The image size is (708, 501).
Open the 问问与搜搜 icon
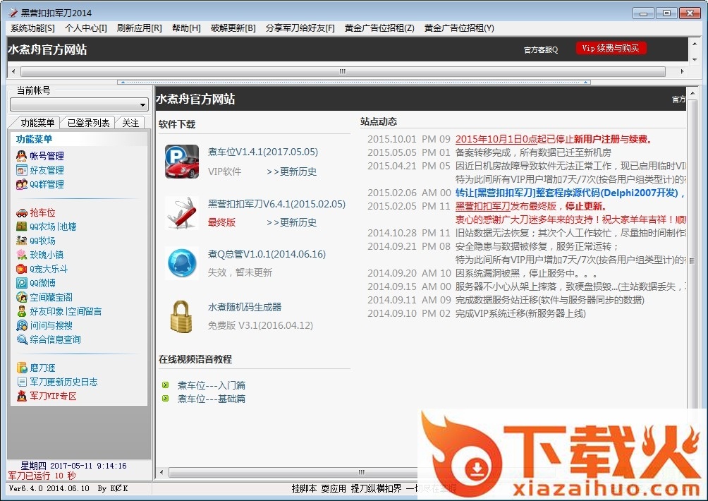point(21,325)
